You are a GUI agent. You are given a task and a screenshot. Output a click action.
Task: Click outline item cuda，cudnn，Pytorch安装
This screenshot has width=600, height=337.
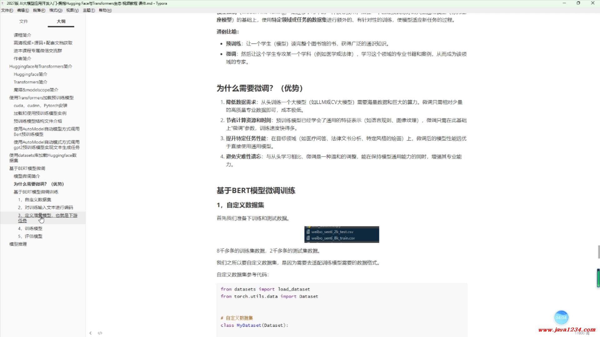point(41,105)
